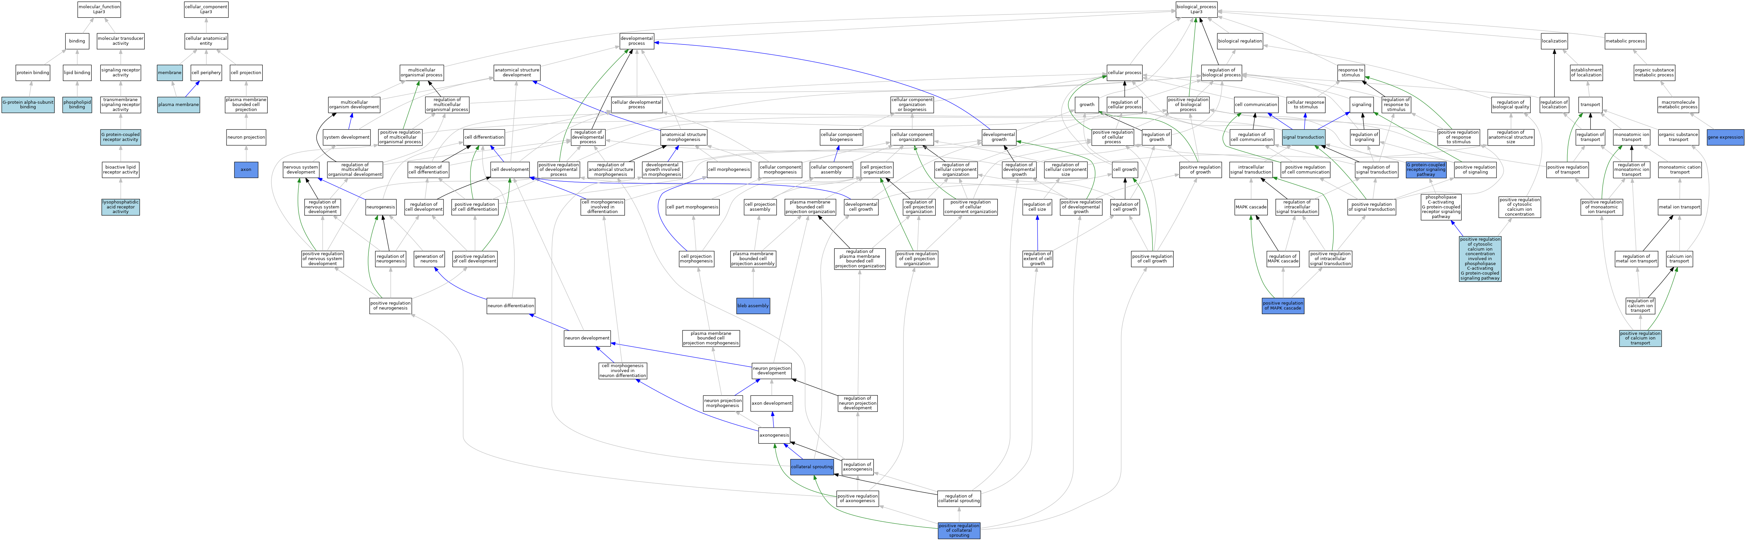Image resolution: width=1746 pixels, height=541 pixels.
Task: Click the 'monoatomic cation transport' node
Action: click(x=1679, y=170)
